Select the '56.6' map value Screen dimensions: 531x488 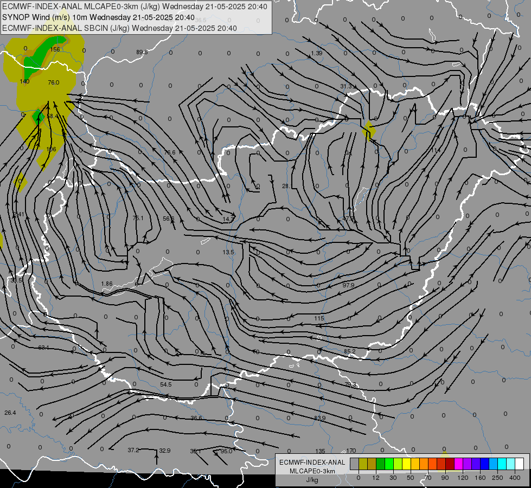pyautogui.click(x=168, y=219)
